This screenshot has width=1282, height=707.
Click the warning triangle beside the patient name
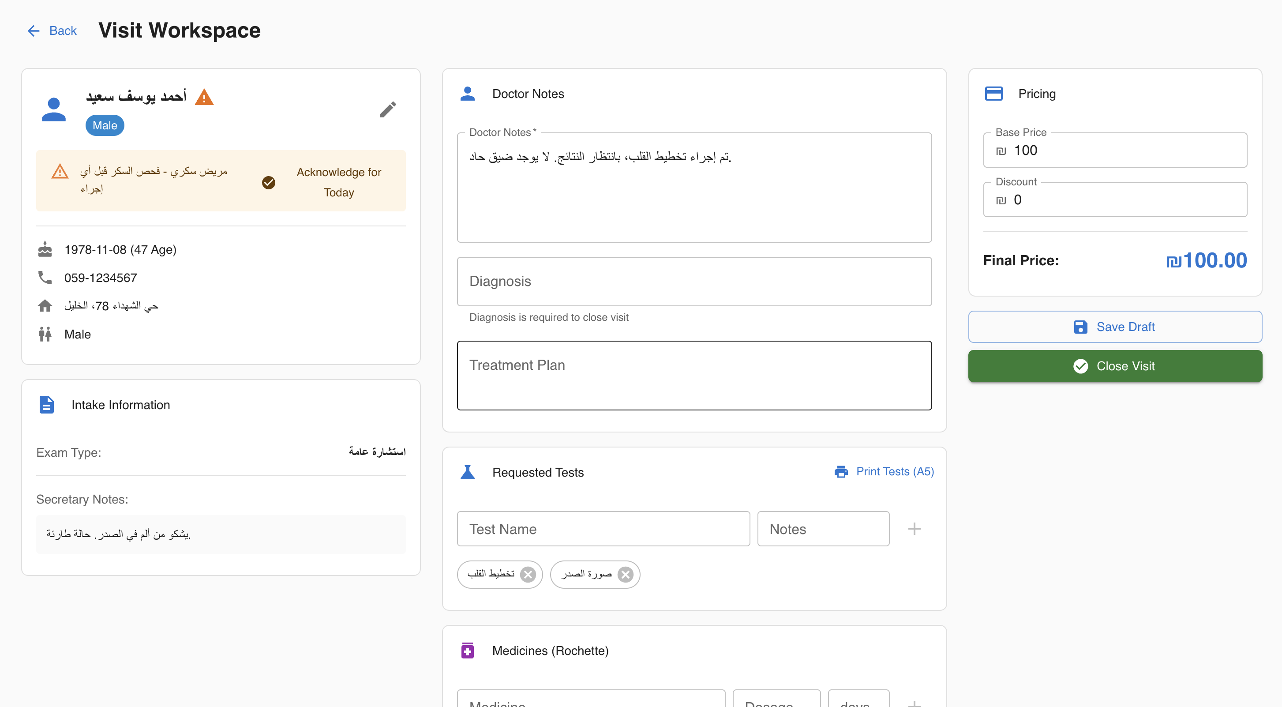[x=204, y=97]
